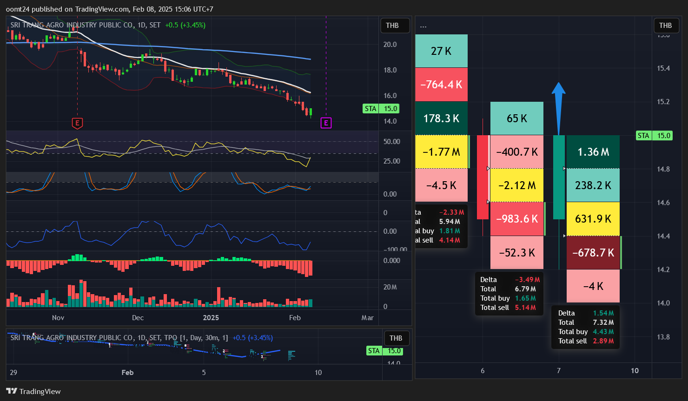Screen dimensions: 688x401
Task: Click the green candle body on day 7
Action: pos(559,177)
